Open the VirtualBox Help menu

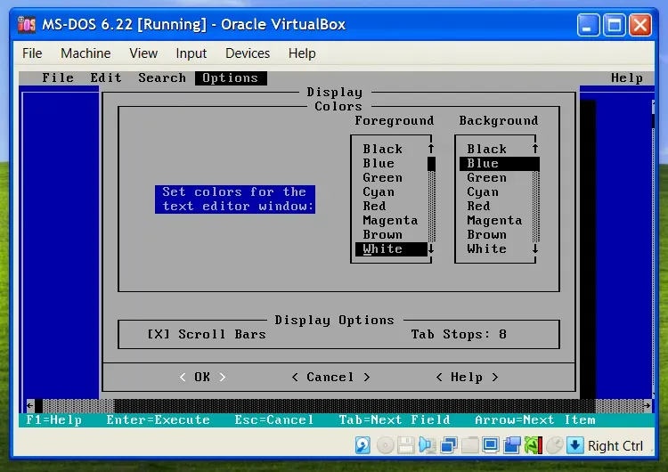[x=302, y=53]
